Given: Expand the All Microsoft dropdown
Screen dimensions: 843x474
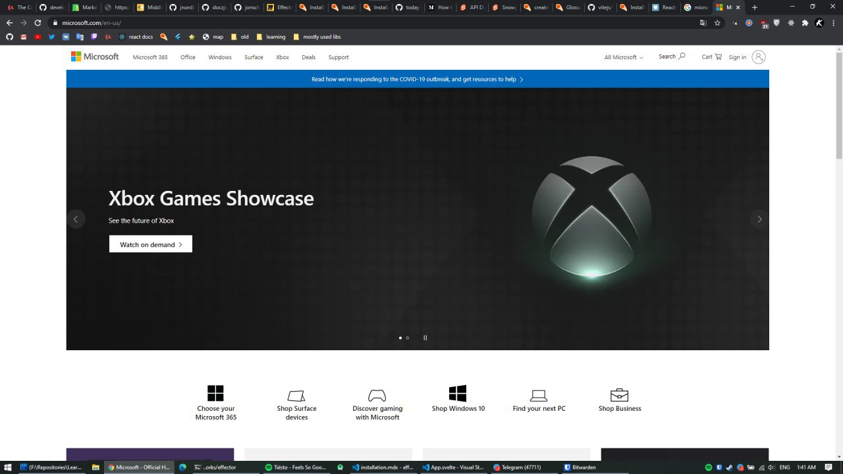Looking at the screenshot, I should coord(624,57).
